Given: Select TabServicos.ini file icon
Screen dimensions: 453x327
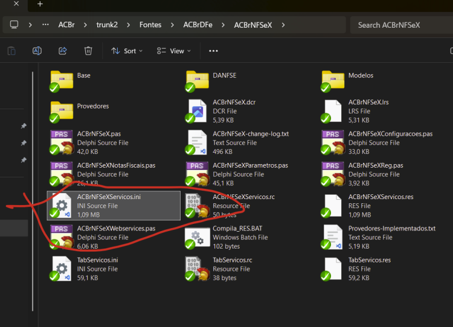Looking at the screenshot, I should tap(60, 268).
